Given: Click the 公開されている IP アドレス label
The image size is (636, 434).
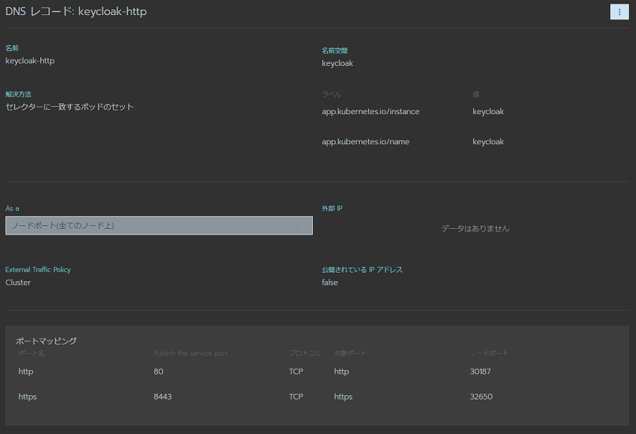Looking at the screenshot, I should coord(363,270).
